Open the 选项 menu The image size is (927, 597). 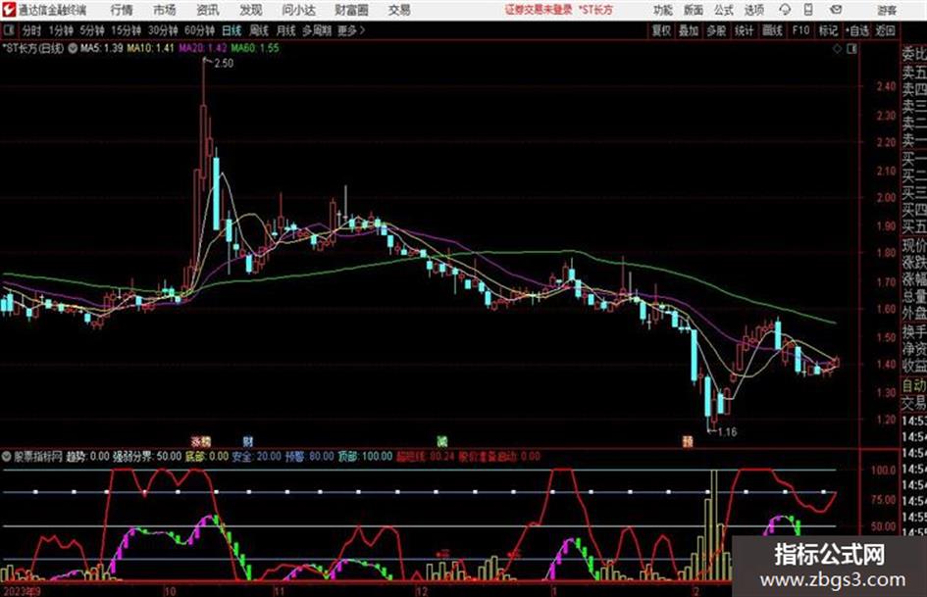753,10
